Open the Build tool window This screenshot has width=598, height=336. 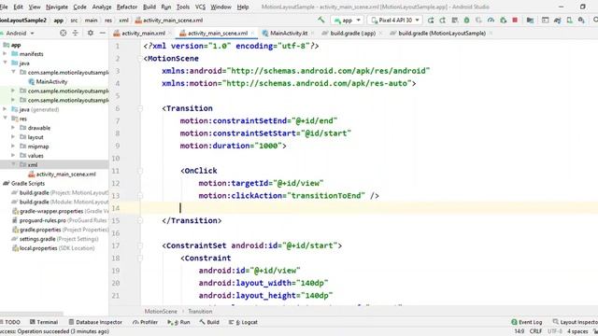click(x=209, y=322)
